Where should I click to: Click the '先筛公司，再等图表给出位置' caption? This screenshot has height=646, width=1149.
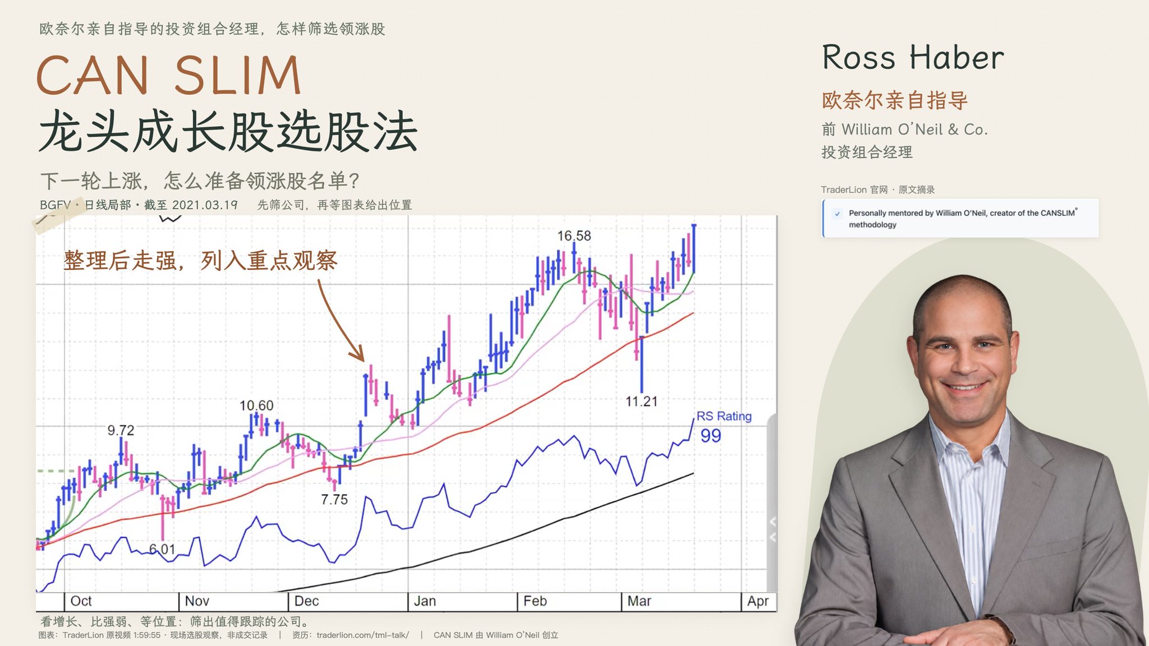pos(334,205)
